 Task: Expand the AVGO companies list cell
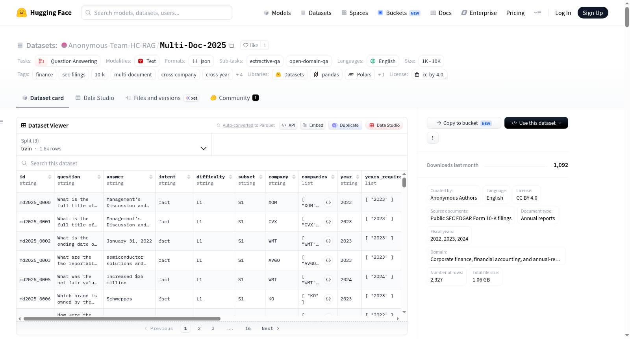328,260
